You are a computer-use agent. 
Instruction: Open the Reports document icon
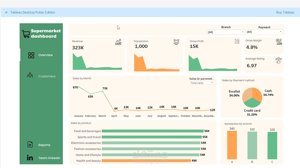point(30,144)
